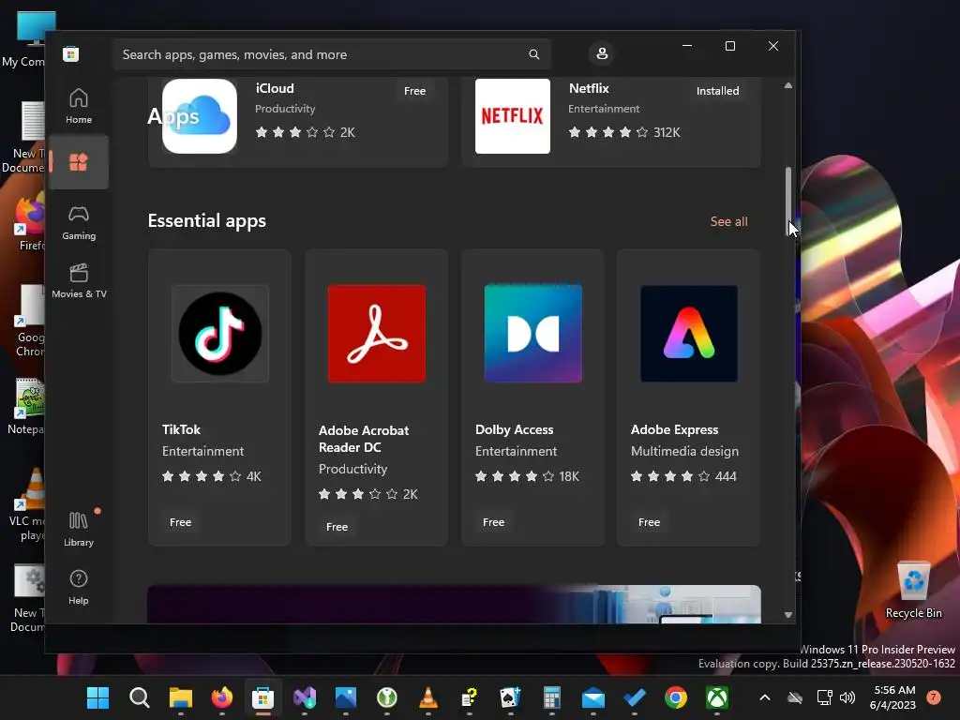Open Visual Studio from the taskbar
The height and width of the screenshot is (720, 960).
click(305, 697)
